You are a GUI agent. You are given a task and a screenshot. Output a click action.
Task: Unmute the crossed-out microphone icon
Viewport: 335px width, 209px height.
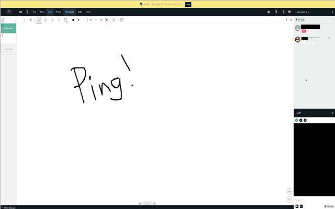pyautogui.click(x=27, y=12)
